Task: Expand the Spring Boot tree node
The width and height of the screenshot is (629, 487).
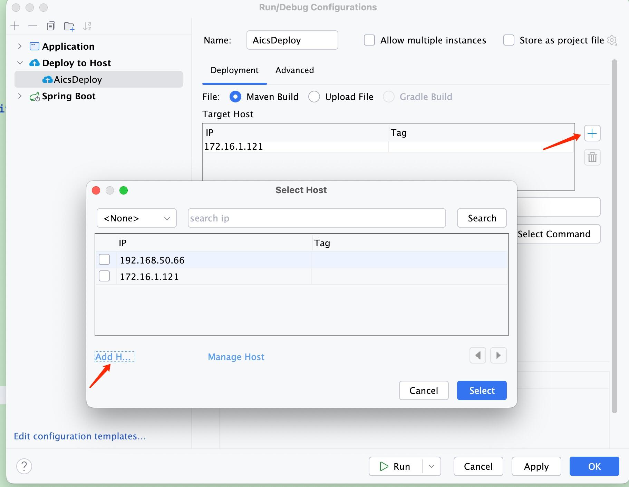Action: coord(20,96)
